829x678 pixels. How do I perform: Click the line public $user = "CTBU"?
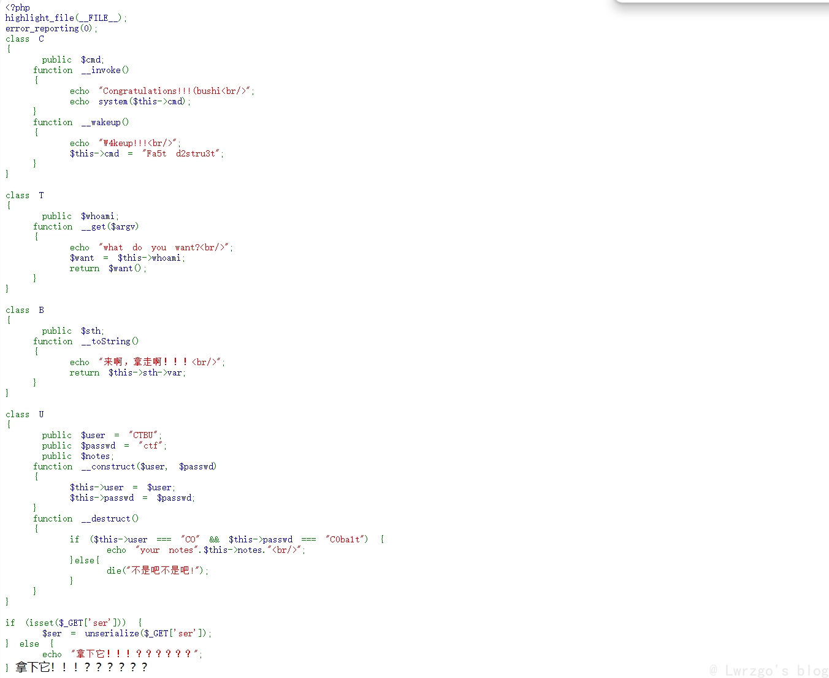click(x=102, y=435)
